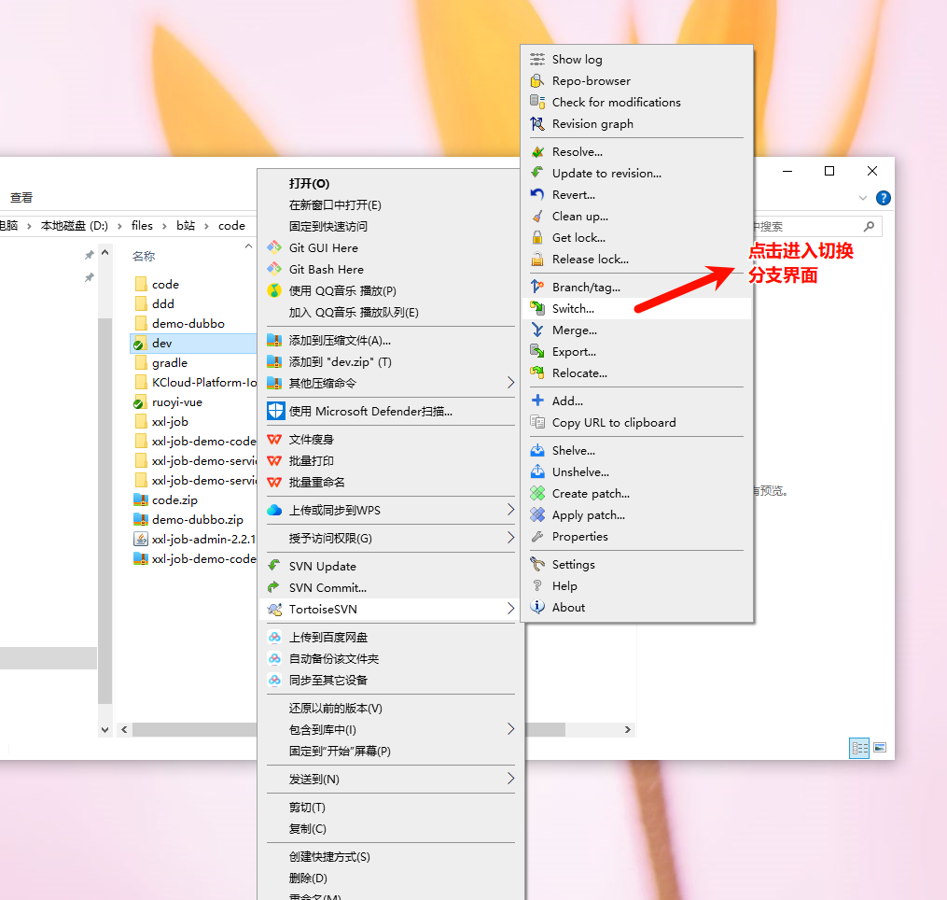Click Help in TortoiseSVN submenu
947x900 pixels.
637,586
